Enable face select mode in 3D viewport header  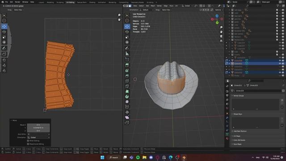coord(130,6)
